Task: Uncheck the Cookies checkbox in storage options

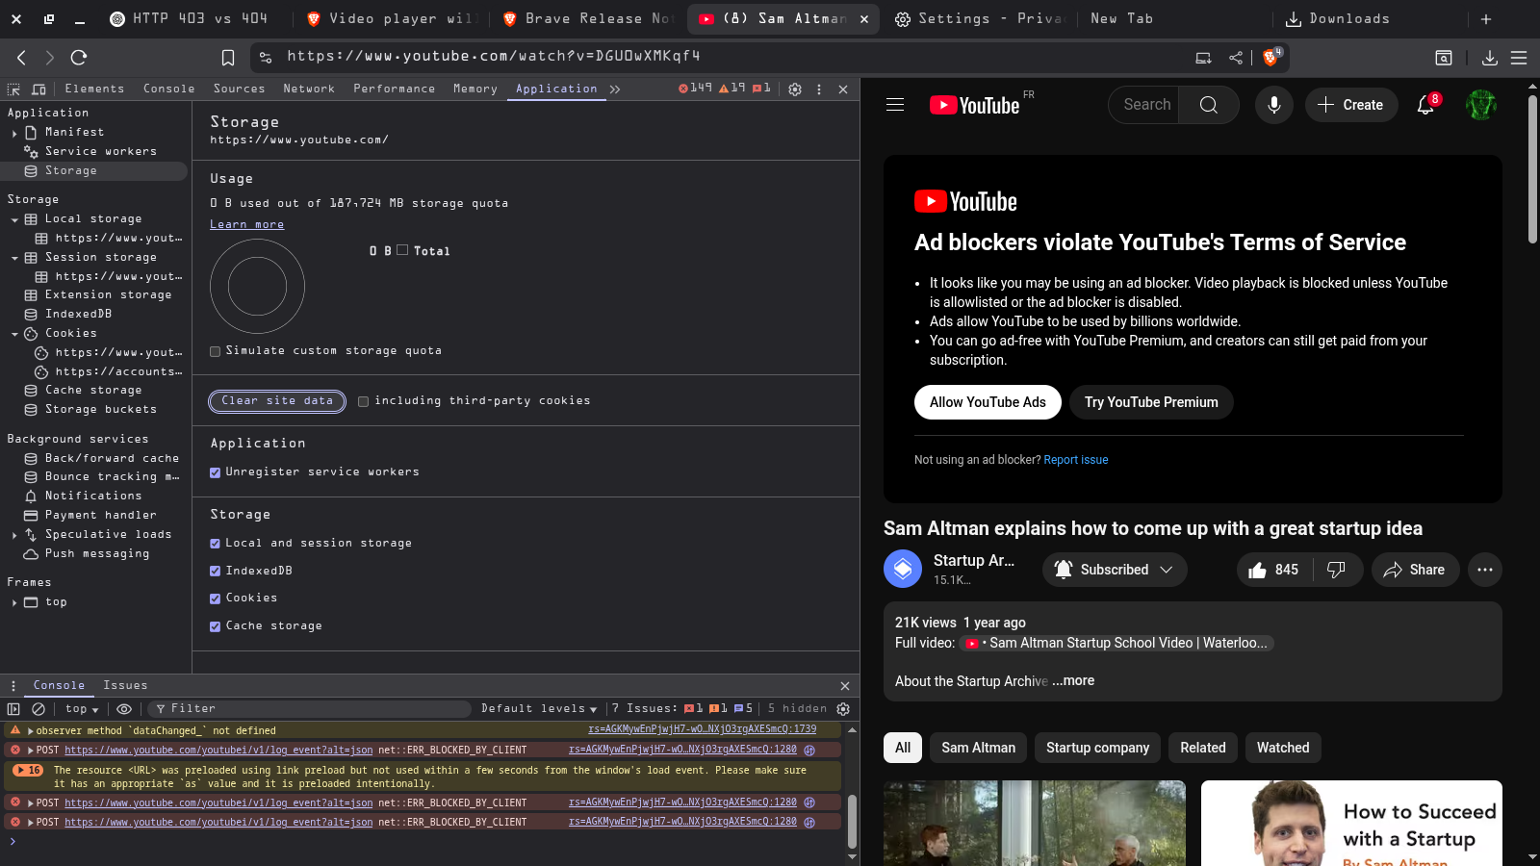Action: pyautogui.click(x=216, y=599)
